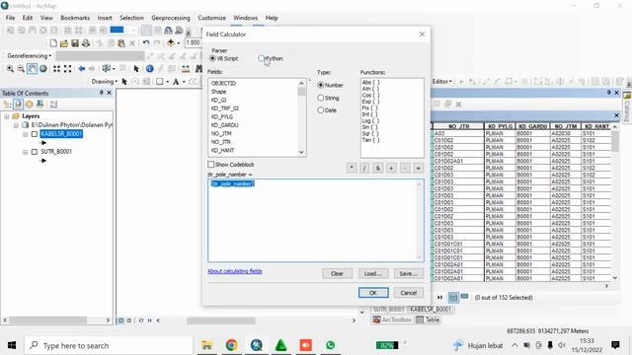Screen dimensions: 632x355
Task: Select Python parser option
Action: (271, 58)
